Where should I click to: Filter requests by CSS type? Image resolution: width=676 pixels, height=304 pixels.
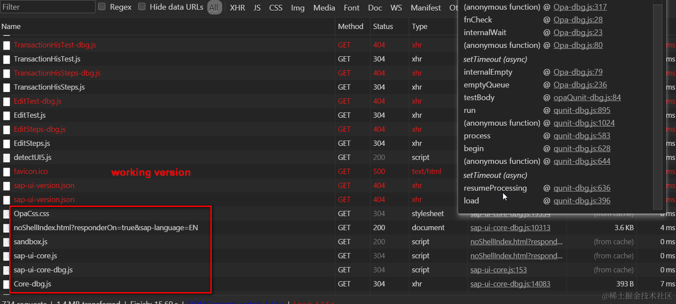click(x=276, y=7)
